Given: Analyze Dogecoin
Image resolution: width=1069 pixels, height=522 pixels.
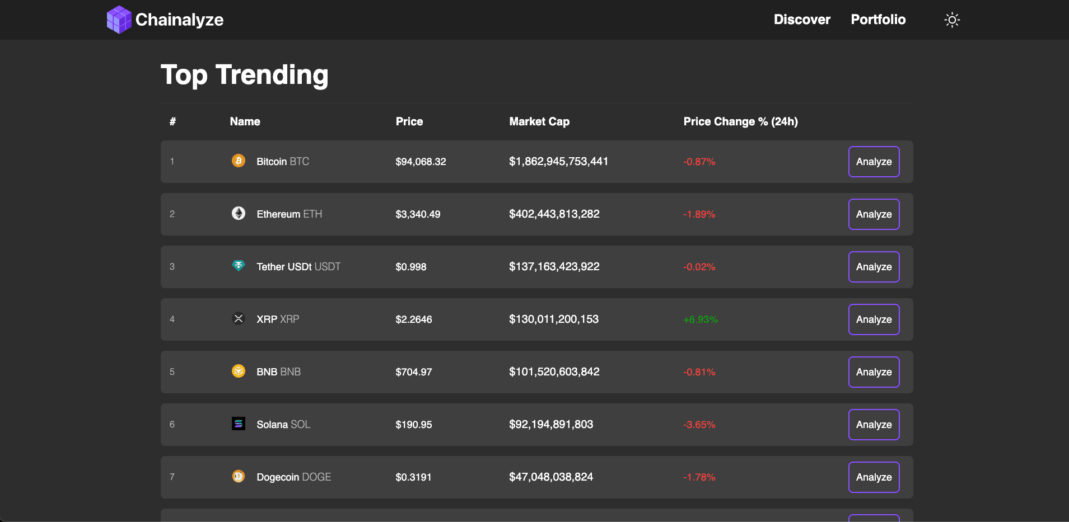Looking at the screenshot, I should click(x=874, y=477).
